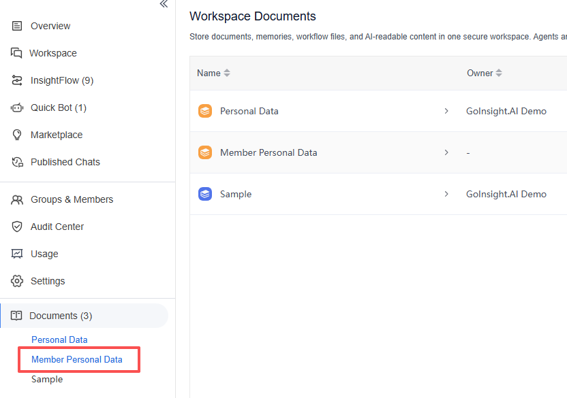Click the Owner column header label

click(x=480, y=73)
